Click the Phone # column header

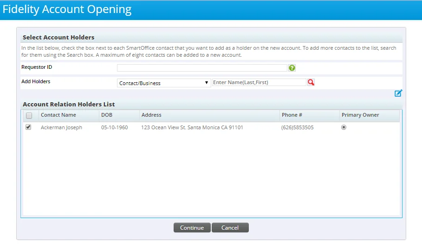click(292, 115)
